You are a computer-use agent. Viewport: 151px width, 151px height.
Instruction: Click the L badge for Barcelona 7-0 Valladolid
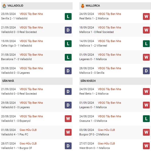[68, 57]
